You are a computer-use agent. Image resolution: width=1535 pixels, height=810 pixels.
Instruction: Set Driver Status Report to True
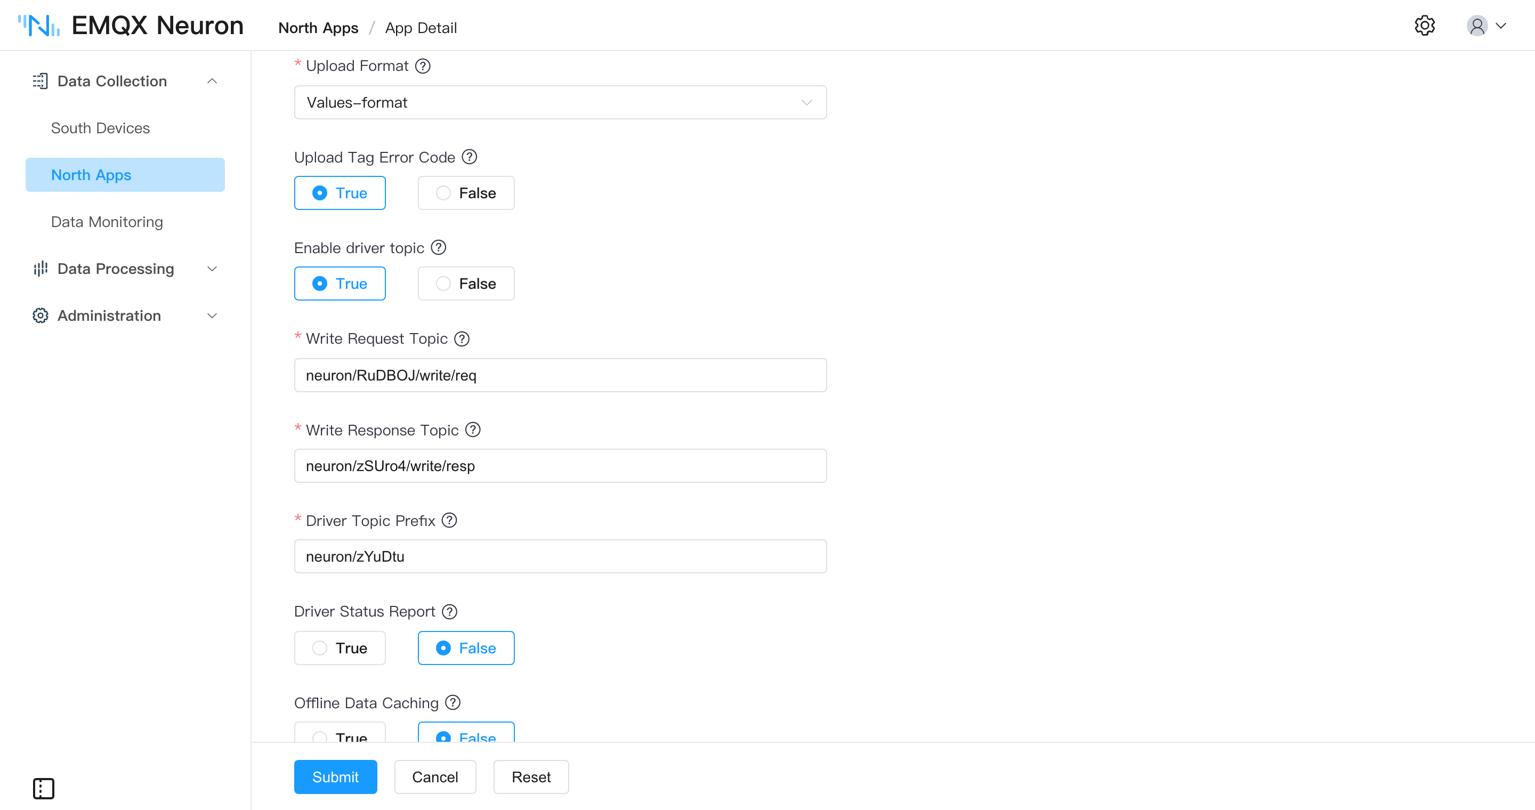(x=340, y=648)
